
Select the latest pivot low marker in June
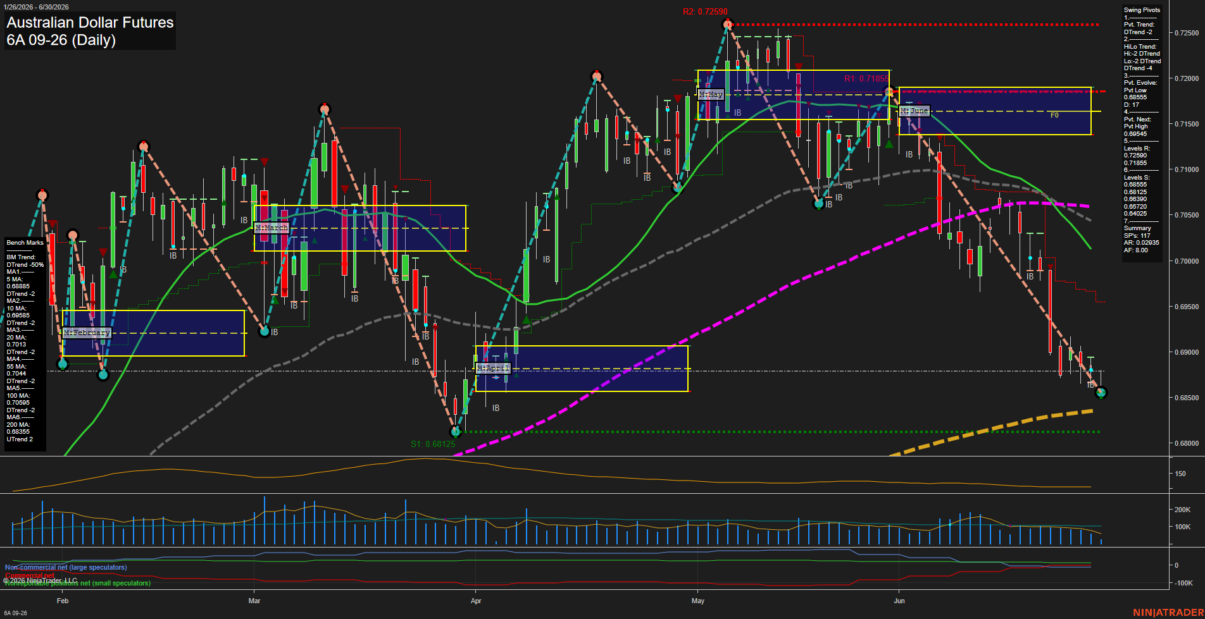(1101, 393)
